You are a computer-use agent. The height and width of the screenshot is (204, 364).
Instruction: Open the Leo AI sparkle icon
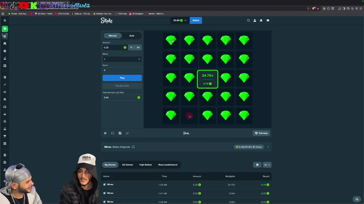tap(352, 8)
